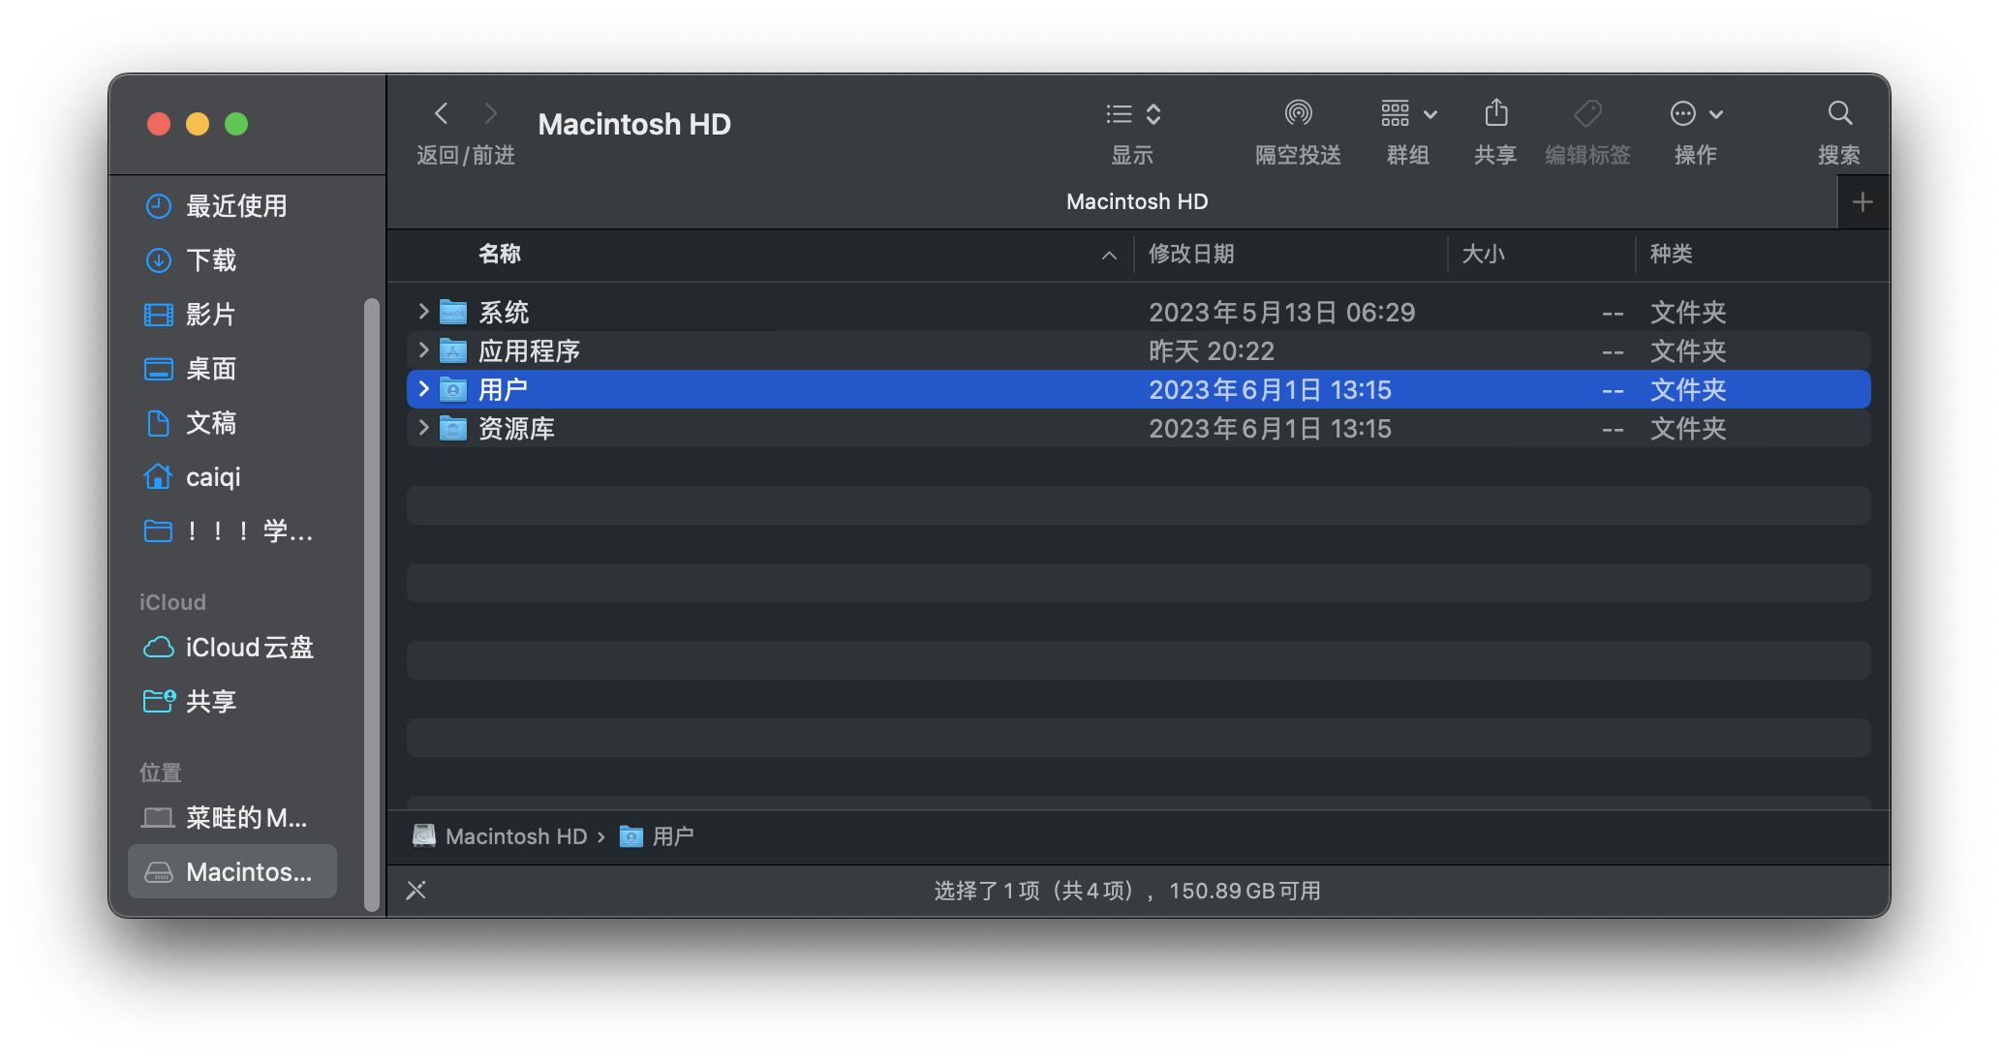The width and height of the screenshot is (1999, 1061).
Task: Open Downloads (下载) in sidebar
Action: pyautogui.click(x=211, y=260)
